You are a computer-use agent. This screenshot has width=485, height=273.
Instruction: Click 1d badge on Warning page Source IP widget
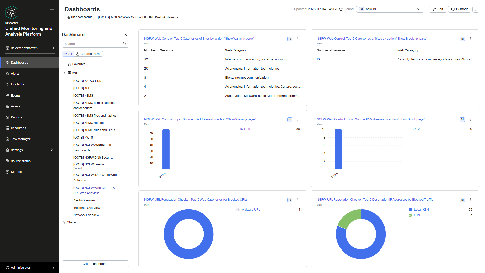click(290, 119)
